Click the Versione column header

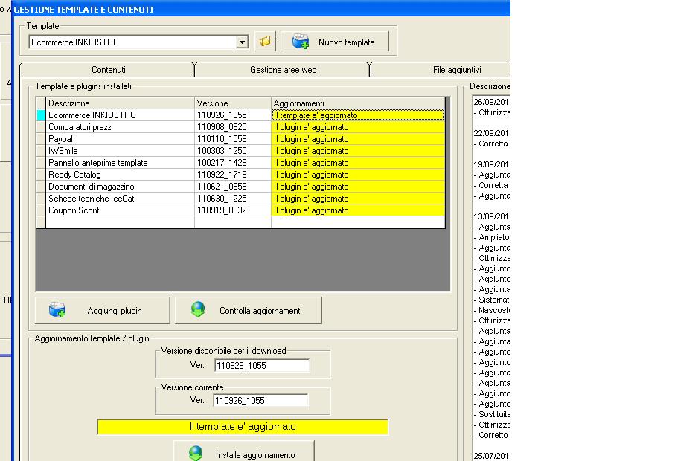click(232, 103)
